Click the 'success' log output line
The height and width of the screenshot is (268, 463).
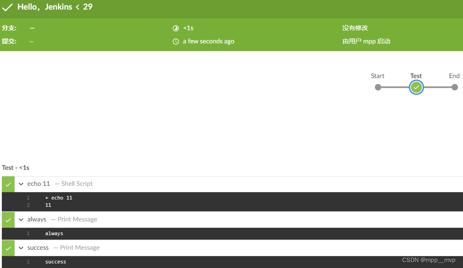56,262
